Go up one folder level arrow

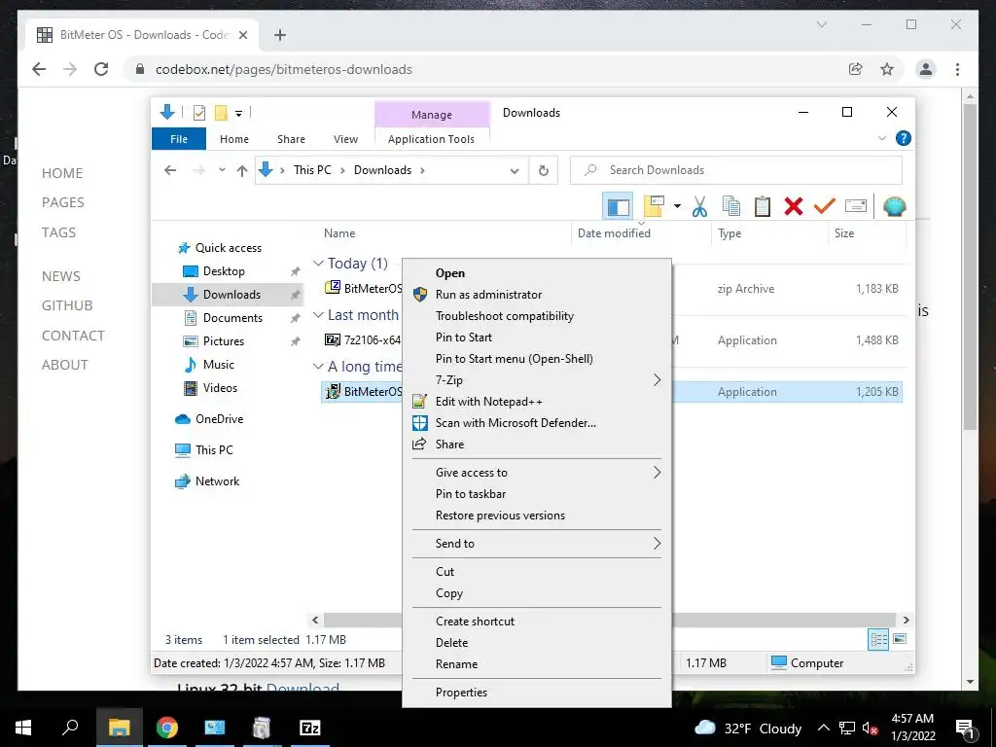(x=242, y=170)
